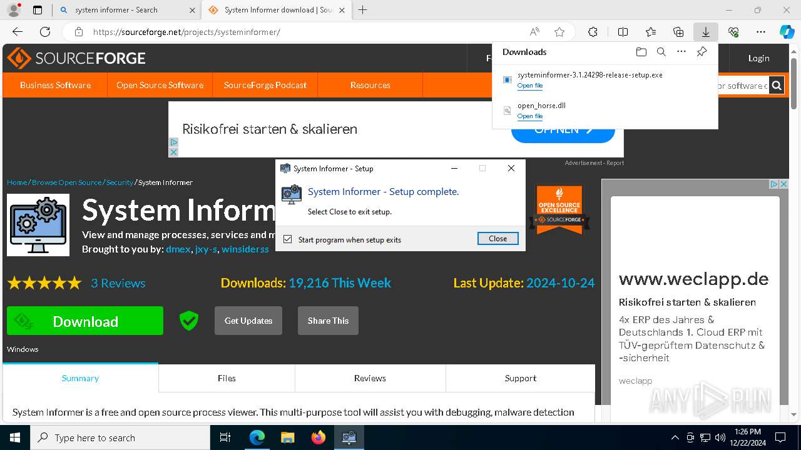Image resolution: width=801 pixels, height=450 pixels.
Task: Open www.weclapp.de sidebar ad
Action: click(694, 279)
